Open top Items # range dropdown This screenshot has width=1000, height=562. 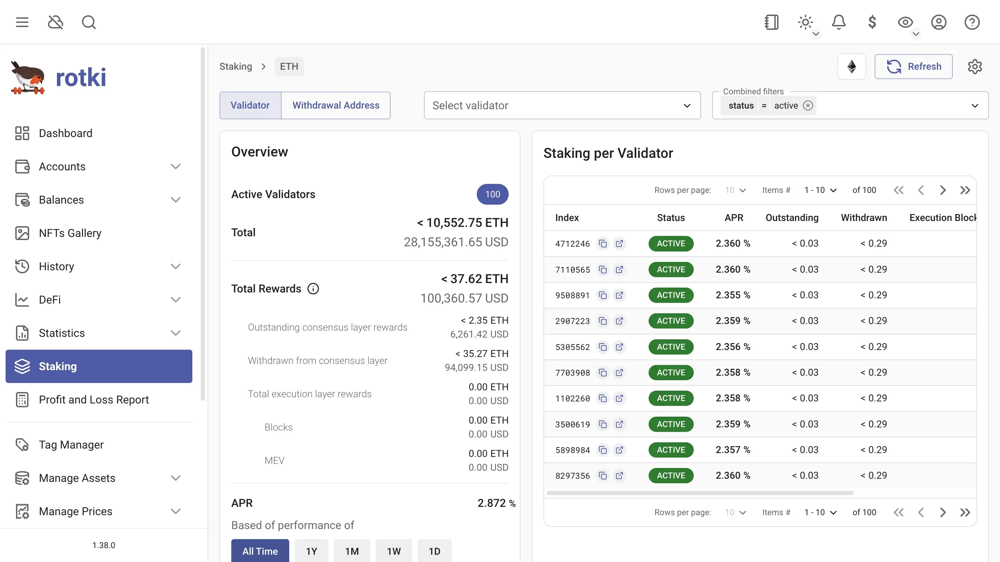pyautogui.click(x=820, y=190)
